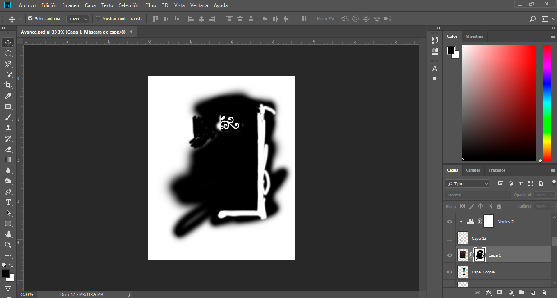
Task: Open the layer blending mode dropdown
Action: 477,195
